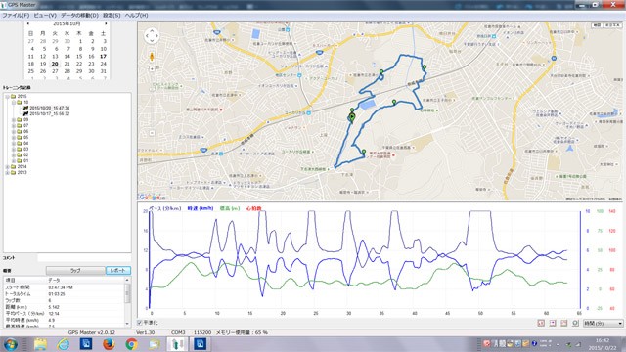Open the 設定(S) menu
Viewport: 626px width, 352px height.
(112, 16)
